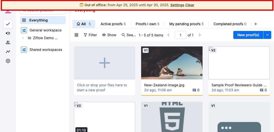The width and height of the screenshot is (274, 132).
Task: Open comments icon on Sample Proof Reviewers Guide
Action: coord(262,90)
